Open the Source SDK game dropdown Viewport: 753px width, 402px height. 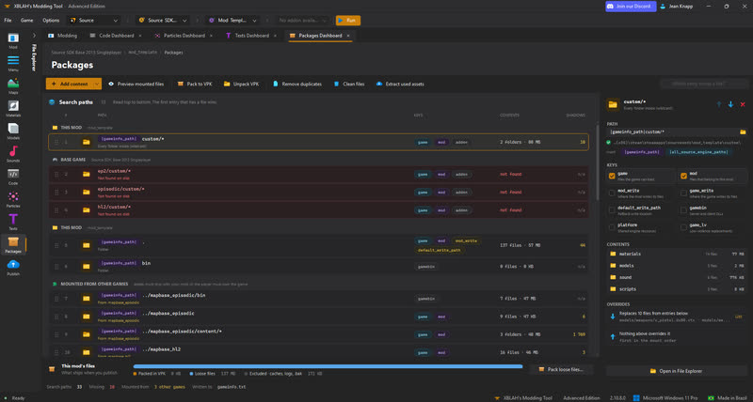(x=162, y=20)
